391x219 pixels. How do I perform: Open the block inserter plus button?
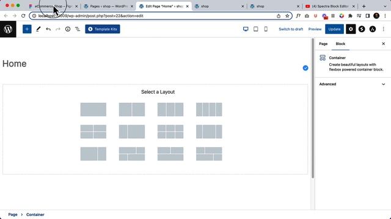pyautogui.click(x=27, y=29)
